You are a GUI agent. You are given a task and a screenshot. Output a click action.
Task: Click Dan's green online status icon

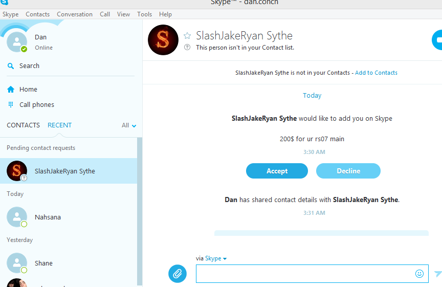click(24, 49)
